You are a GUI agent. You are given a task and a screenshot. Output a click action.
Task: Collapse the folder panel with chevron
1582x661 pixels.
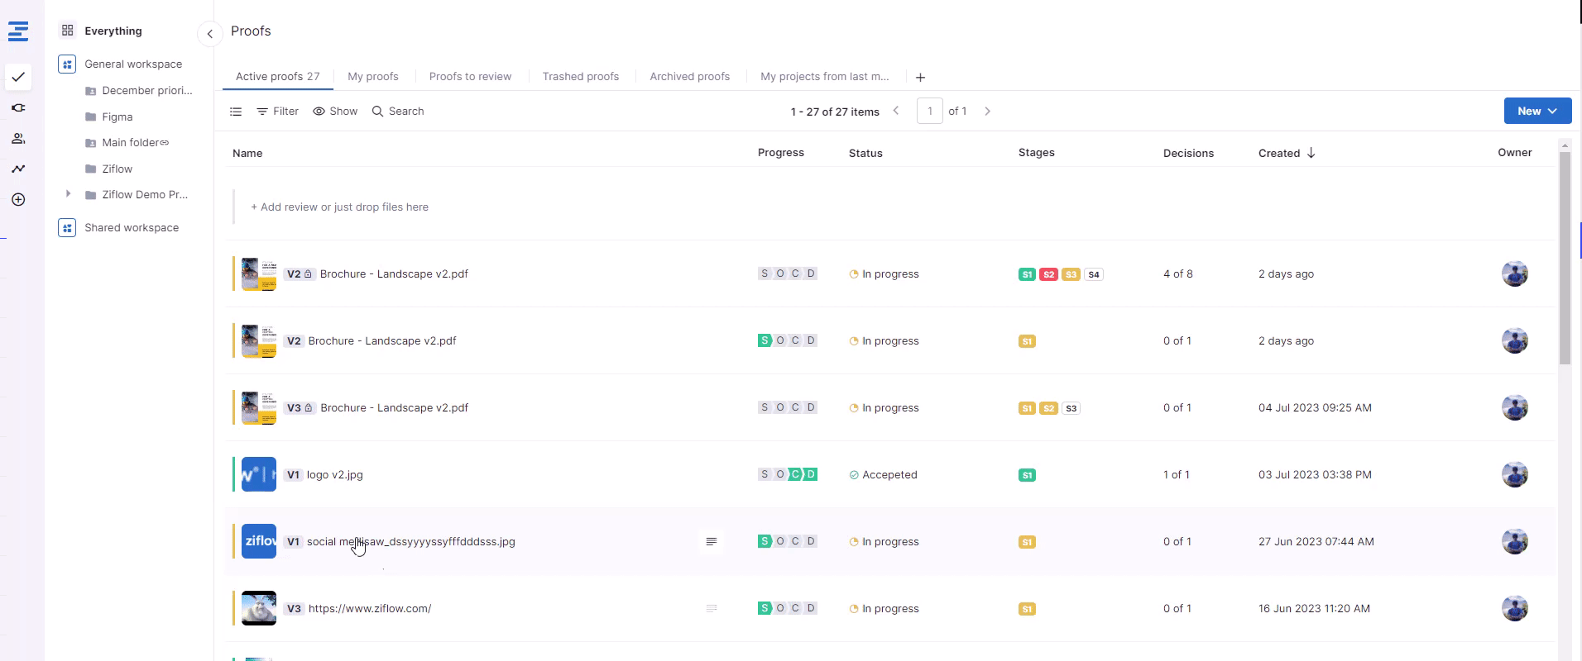point(210,34)
